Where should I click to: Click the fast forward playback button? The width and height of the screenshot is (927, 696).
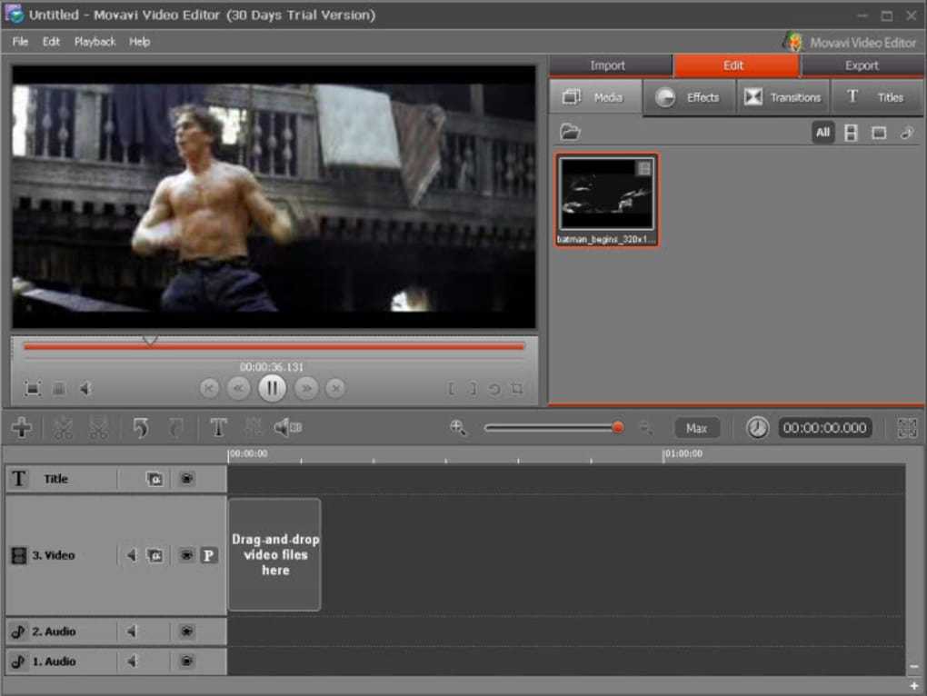click(306, 388)
